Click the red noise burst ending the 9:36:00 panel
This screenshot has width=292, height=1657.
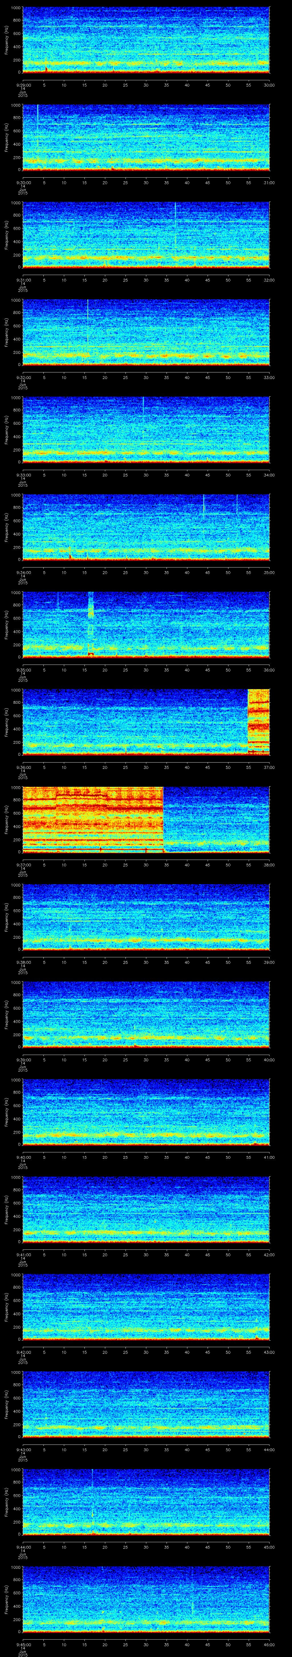(x=259, y=722)
